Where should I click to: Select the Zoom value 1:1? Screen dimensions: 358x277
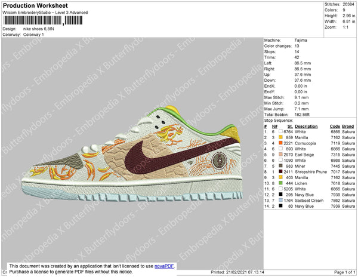click(x=345, y=27)
